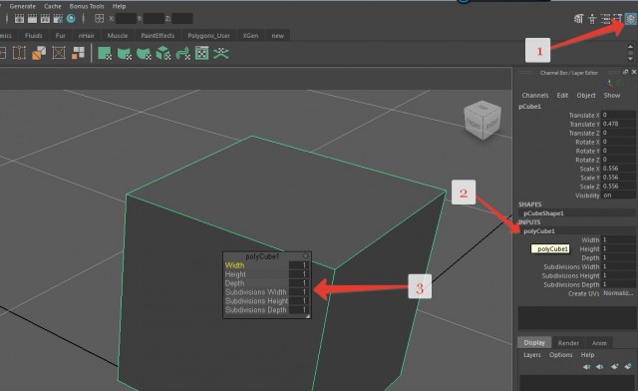Screen dimensions: 638x391
Task: Switch to the Anim layer tab
Action: [x=599, y=343]
